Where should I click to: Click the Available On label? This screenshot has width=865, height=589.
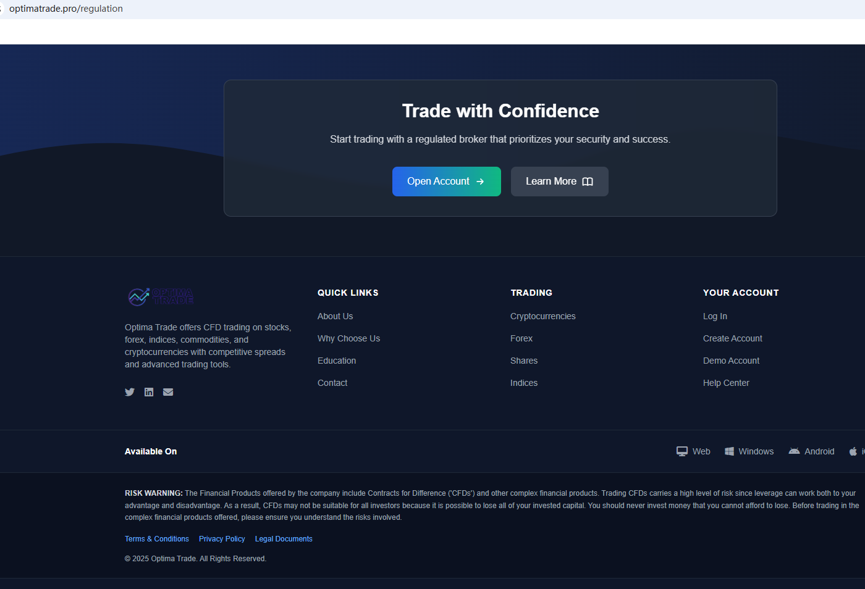pos(151,451)
